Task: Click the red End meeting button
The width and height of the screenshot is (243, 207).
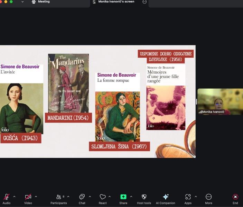Action: 235,197
